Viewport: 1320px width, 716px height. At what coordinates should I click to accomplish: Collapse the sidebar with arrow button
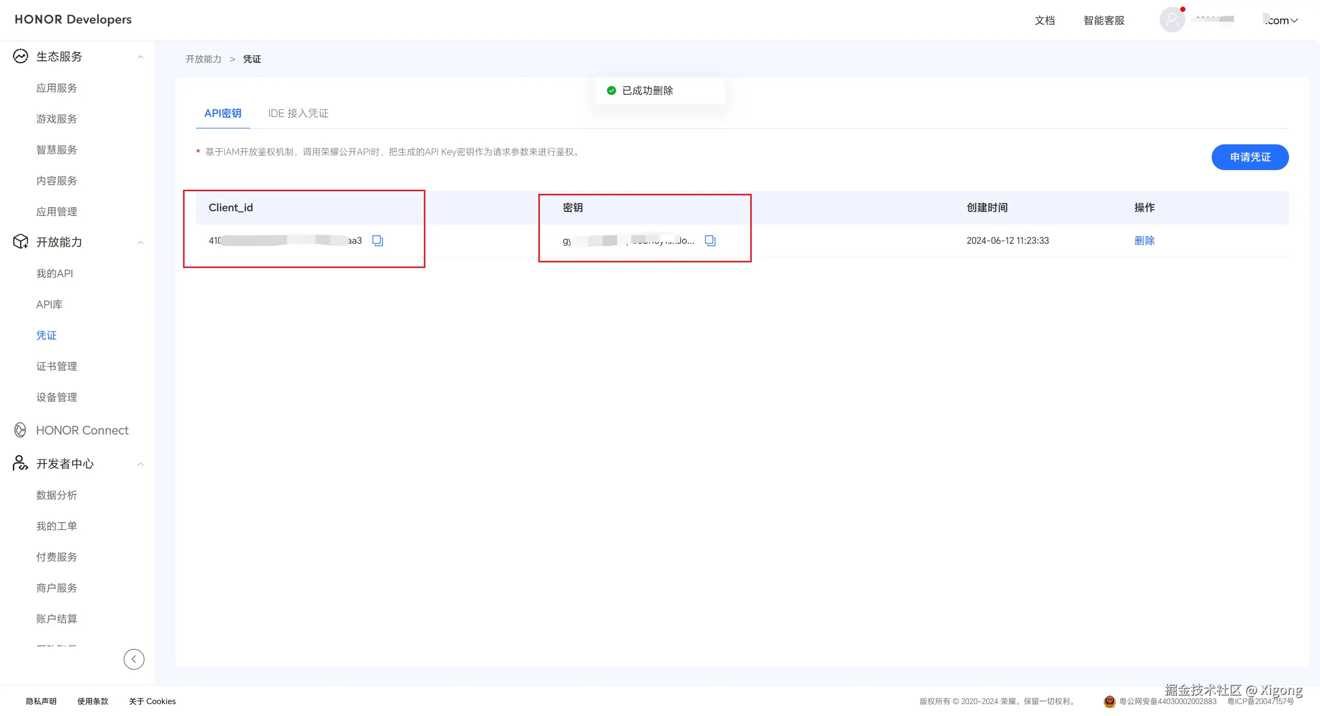coord(134,659)
